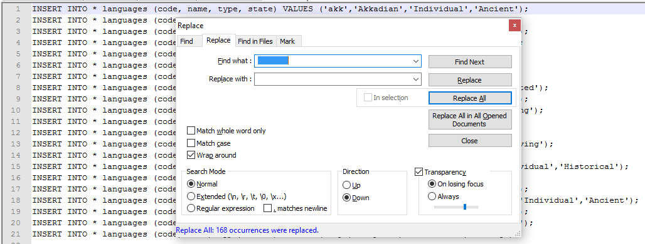Set search direction to Down
The width and height of the screenshot is (645, 244).
pyautogui.click(x=346, y=198)
